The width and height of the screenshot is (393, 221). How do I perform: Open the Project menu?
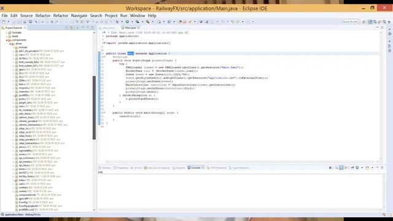click(x=111, y=15)
